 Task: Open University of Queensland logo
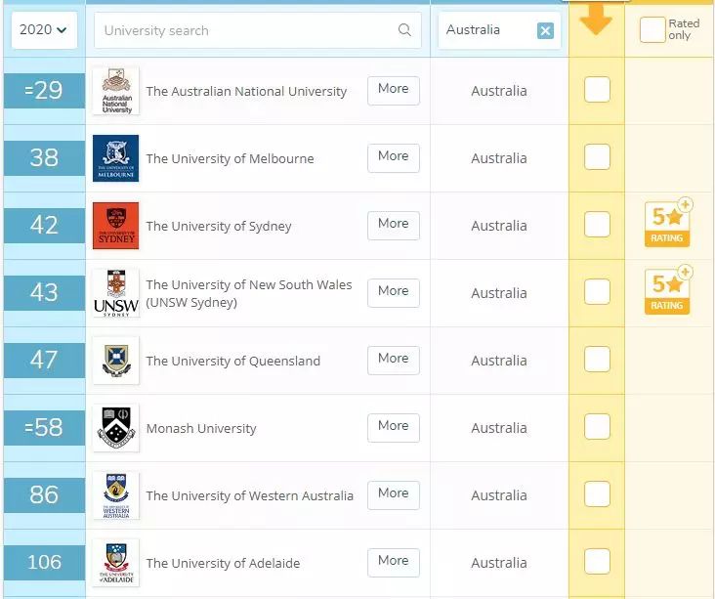pos(116,361)
